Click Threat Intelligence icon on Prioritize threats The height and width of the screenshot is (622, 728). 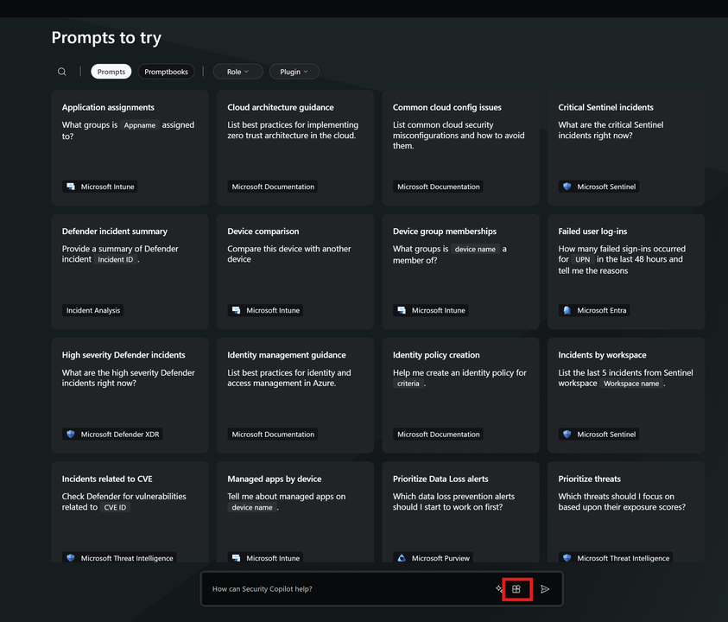click(567, 558)
